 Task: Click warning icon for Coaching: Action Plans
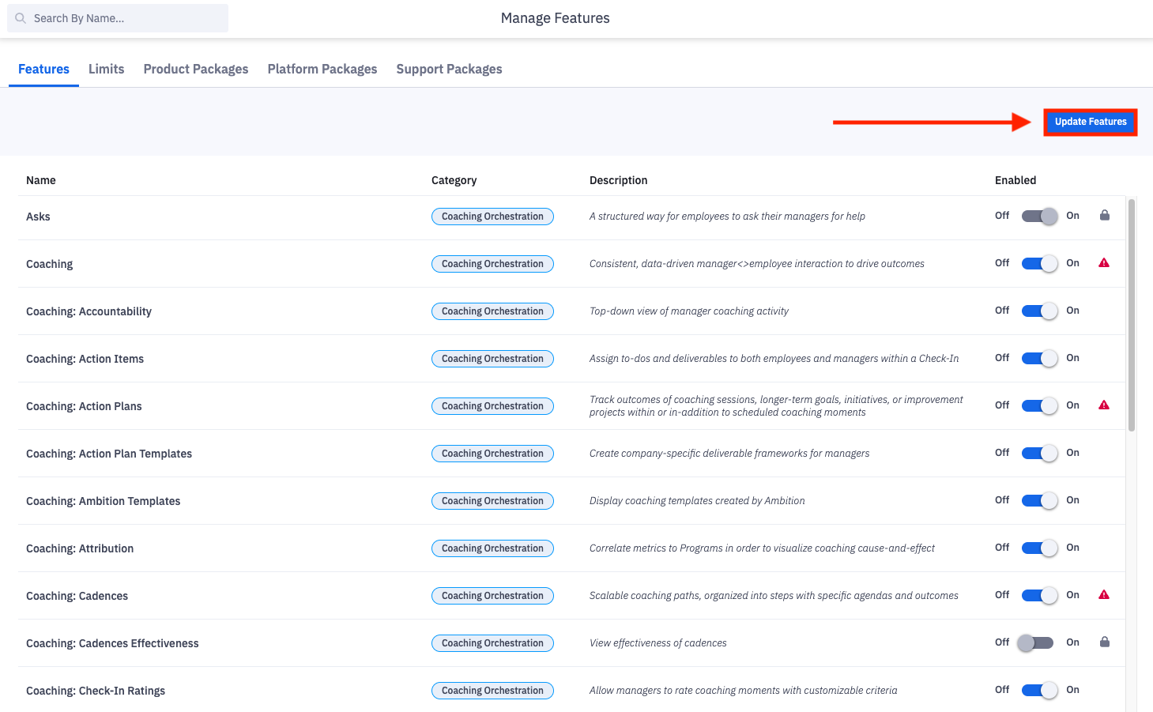pos(1104,405)
